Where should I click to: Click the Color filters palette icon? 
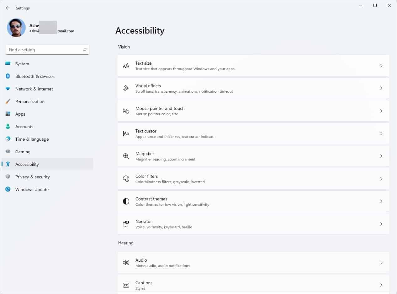126,179
